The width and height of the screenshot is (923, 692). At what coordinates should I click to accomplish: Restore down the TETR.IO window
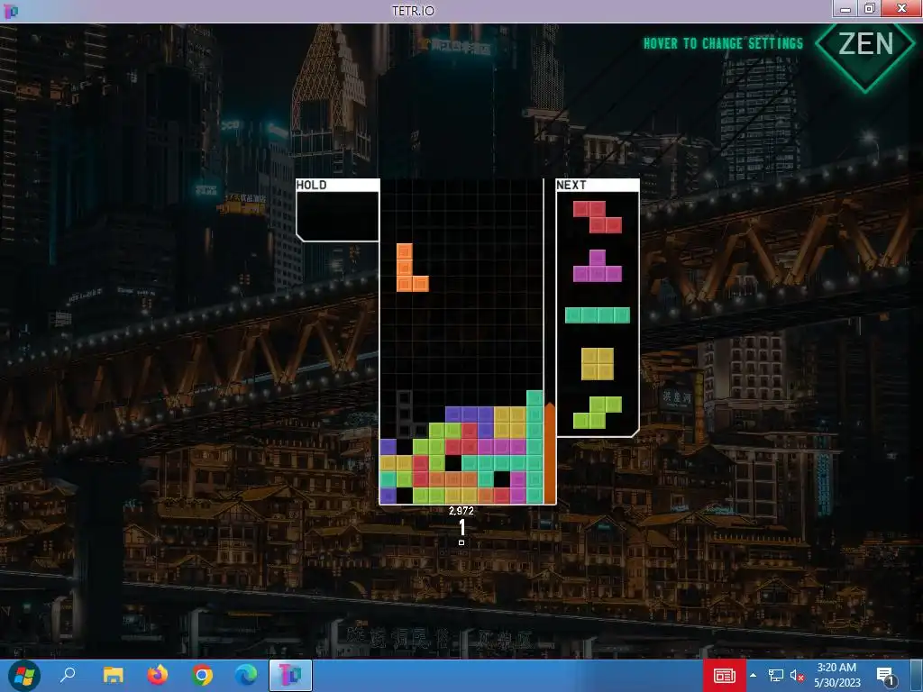point(870,8)
